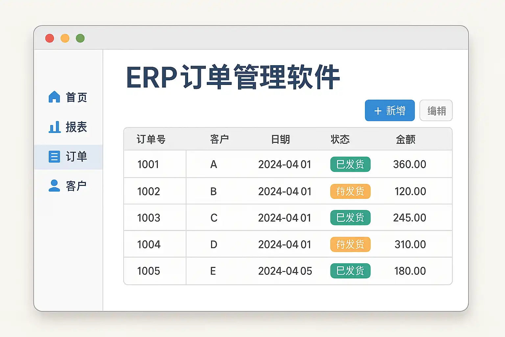Click the amount 180.00

coord(410,271)
